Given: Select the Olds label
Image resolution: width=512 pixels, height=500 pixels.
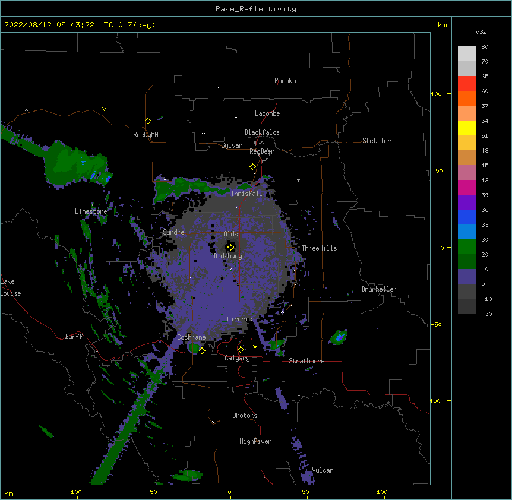Looking at the screenshot, I should [x=230, y=234].
